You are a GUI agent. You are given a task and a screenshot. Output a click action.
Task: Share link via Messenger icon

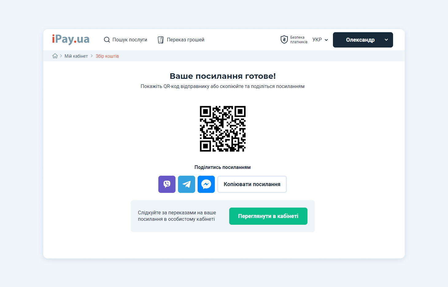206,184
